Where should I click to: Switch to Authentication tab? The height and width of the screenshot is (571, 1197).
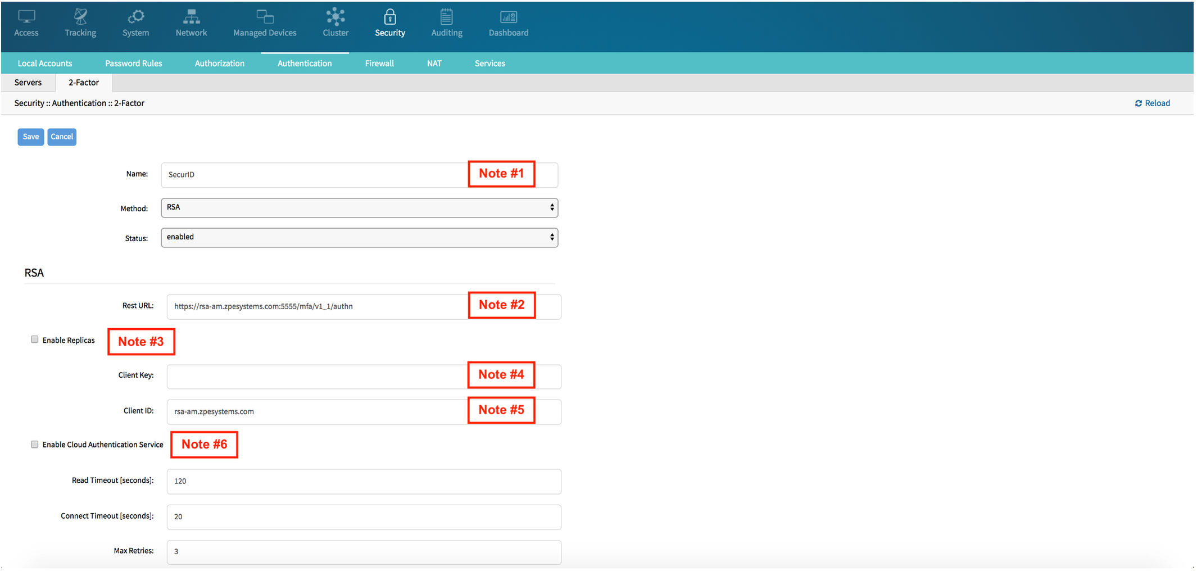[305, 64]
